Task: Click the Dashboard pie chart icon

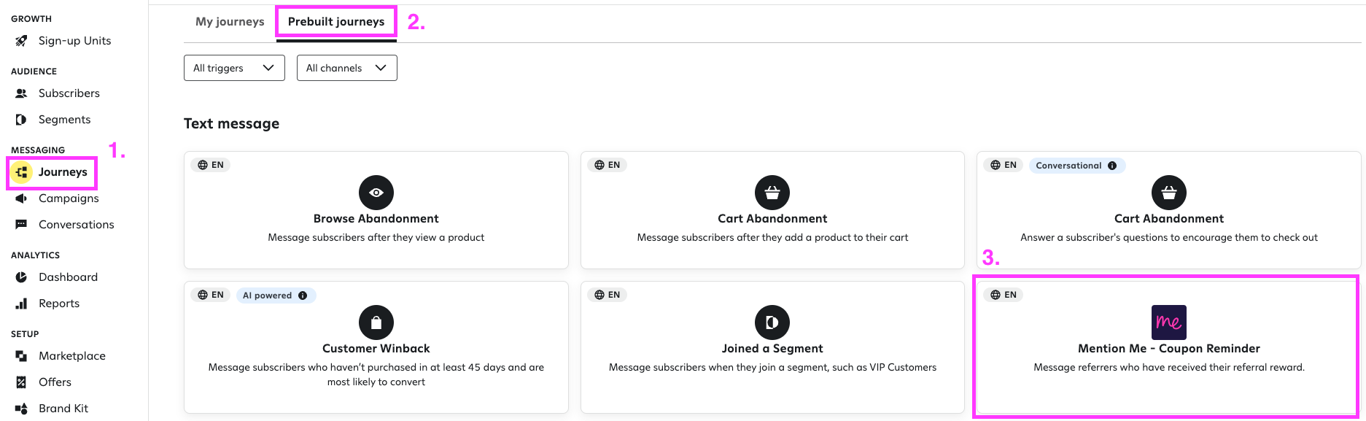Action: pos(21,277)
